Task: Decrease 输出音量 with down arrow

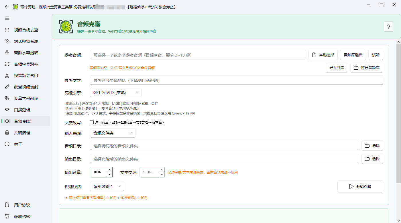Action: click(109, 174)
